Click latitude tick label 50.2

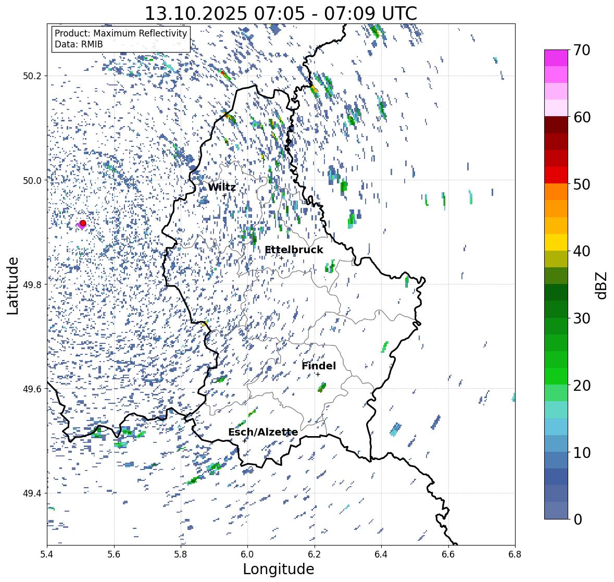(32, 76)
